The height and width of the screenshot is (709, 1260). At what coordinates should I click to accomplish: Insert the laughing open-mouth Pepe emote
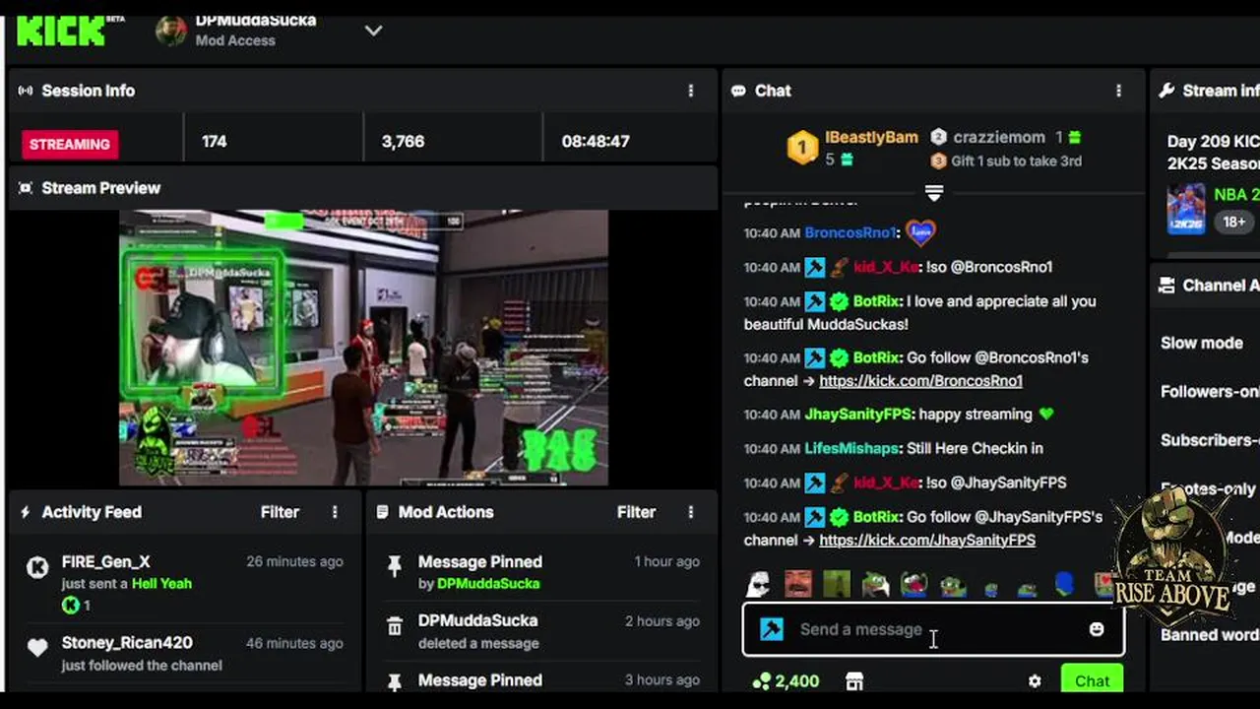tap(913, 584)
